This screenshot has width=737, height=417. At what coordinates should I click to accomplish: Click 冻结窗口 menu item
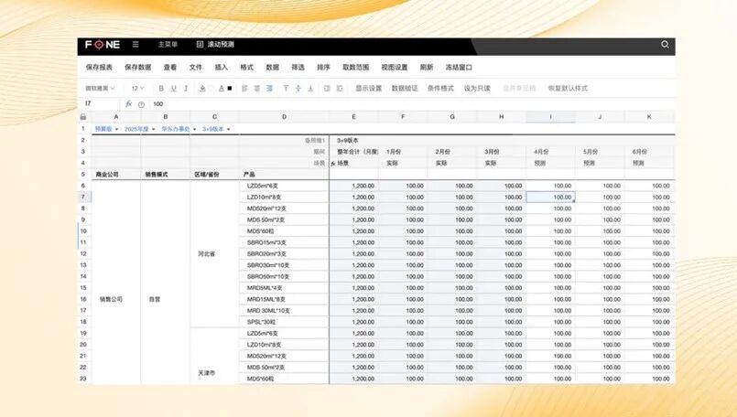coord(459,68)
